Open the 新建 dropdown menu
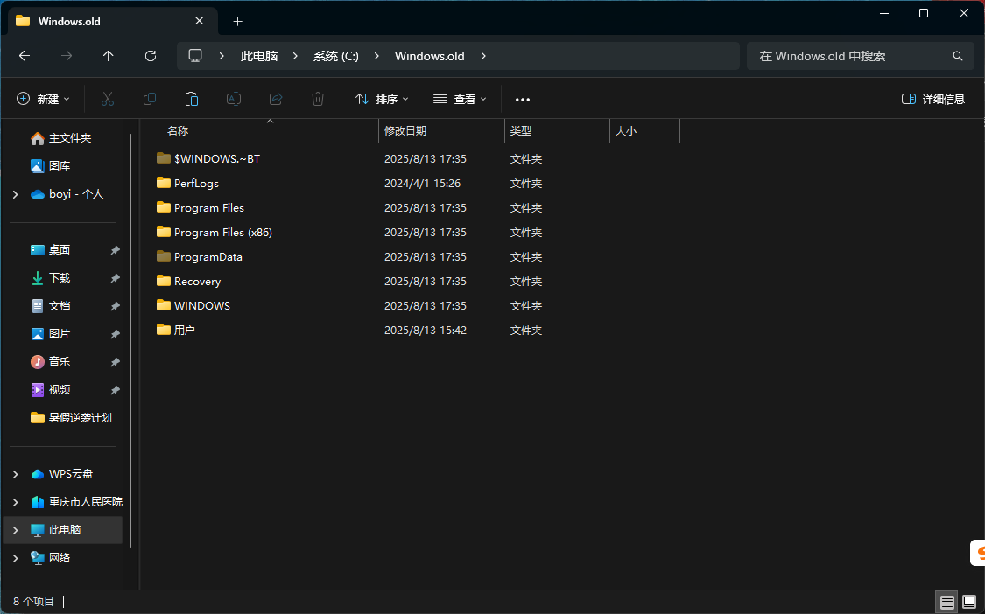Image resolution: width=985 pixels, height=614 pixels. coord(43,99)
